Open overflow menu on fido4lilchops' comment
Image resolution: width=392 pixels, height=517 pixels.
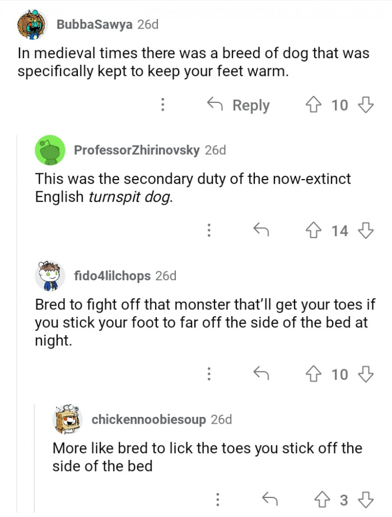click(x=209, y=374)
